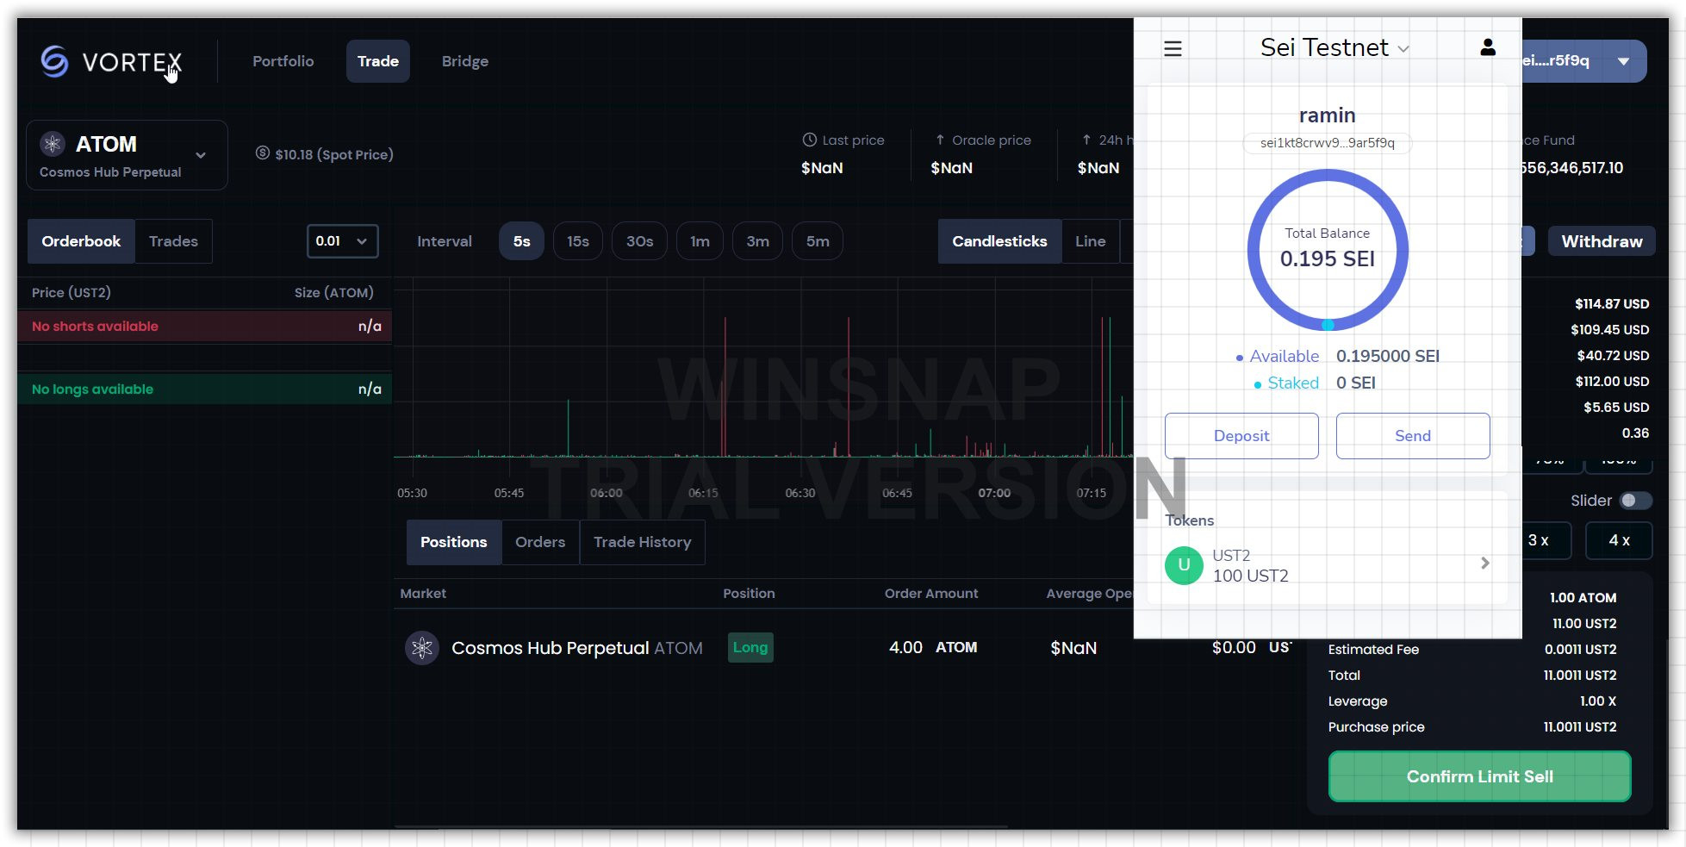Open the Sei Testnet network dropdown
The image size is (1686, 847).
1334,48
